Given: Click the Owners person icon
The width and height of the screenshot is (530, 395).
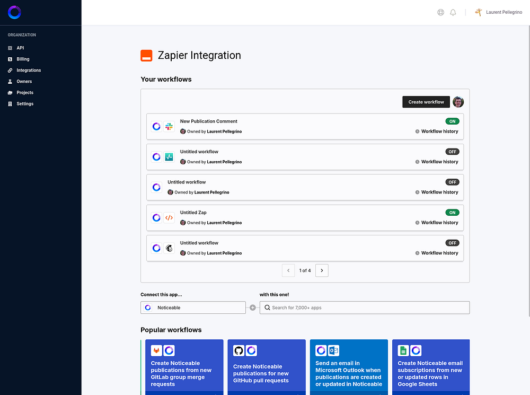Looking at the screenshot, I should (10, 82).
